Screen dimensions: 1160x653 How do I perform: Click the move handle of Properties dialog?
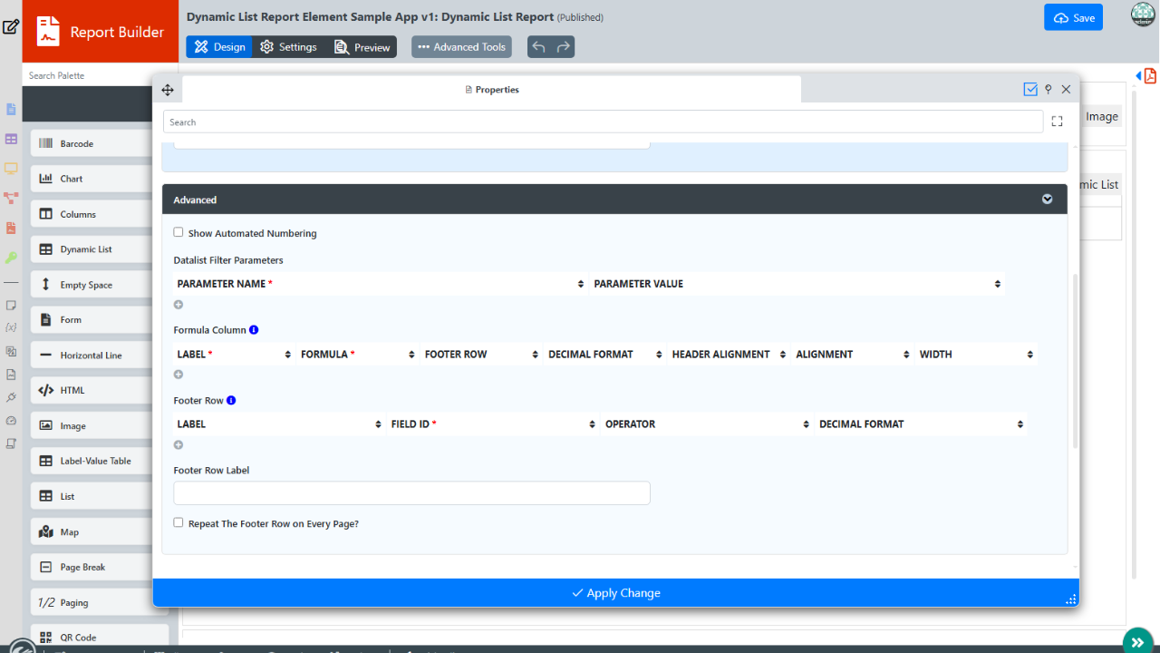(168, 90)
